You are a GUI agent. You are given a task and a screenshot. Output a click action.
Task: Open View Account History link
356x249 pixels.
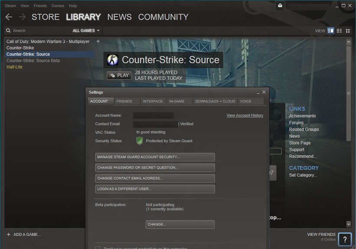(245, 116)
